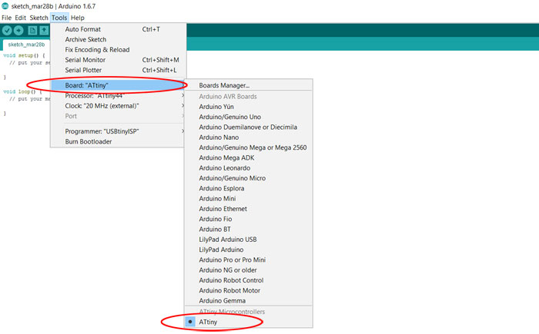
Task: Select Arduino Pro or Pro Mini board
Action: click(x=249, y=260)
